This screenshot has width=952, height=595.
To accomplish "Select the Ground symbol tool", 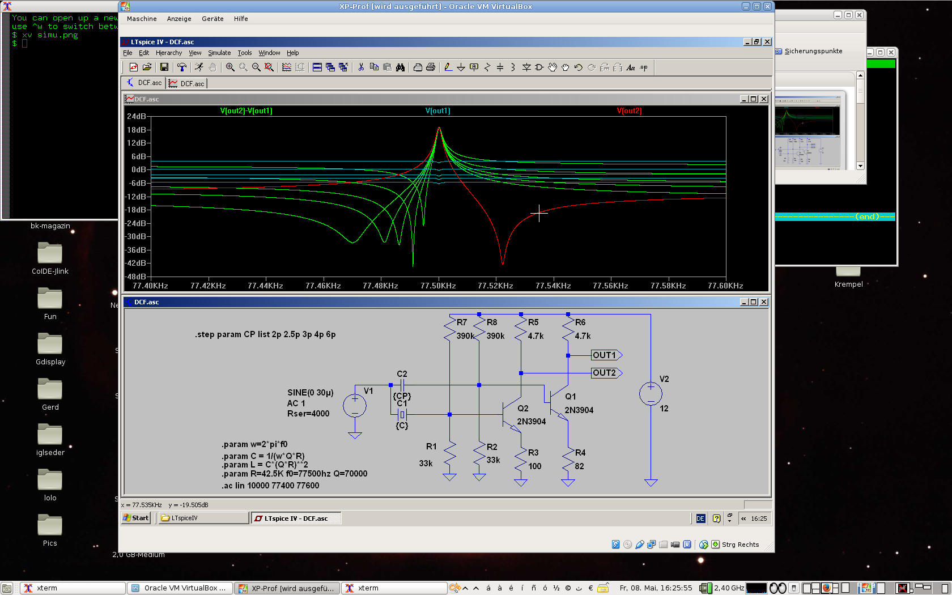I will coord(461,67).
